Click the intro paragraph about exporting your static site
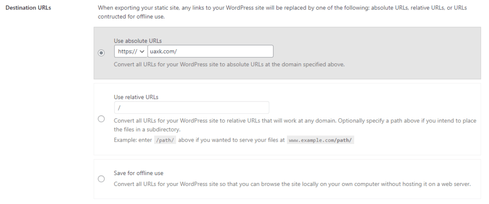 tap(282, 12)
